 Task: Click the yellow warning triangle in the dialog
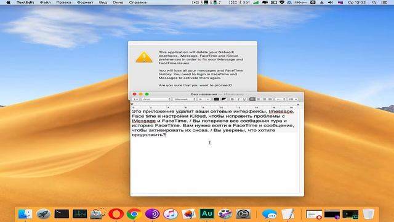click(x=144, y=57)
